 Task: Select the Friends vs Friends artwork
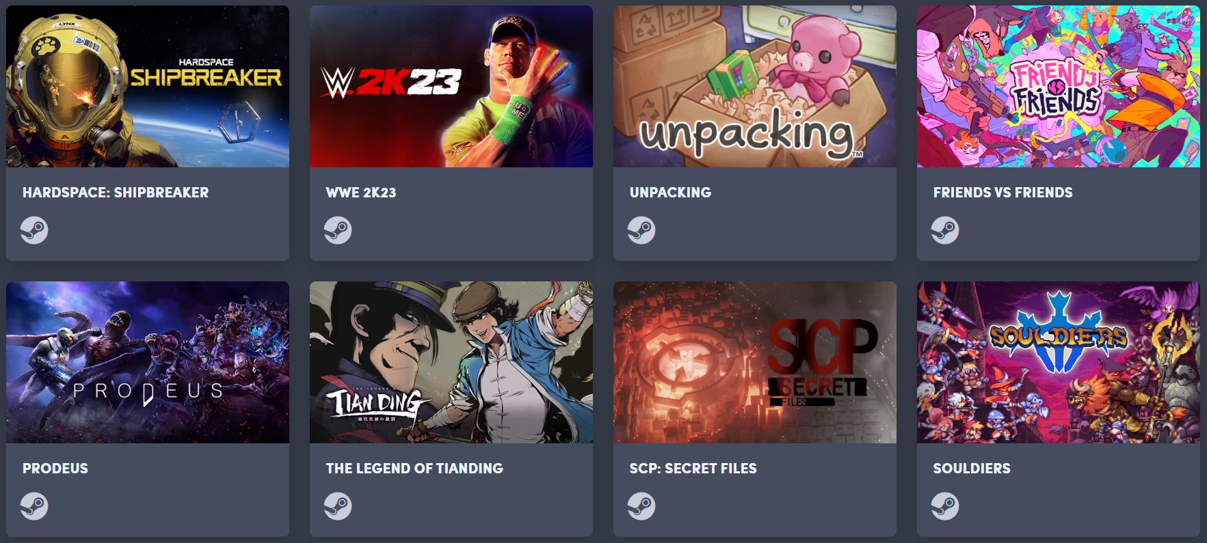point(1059,87)
